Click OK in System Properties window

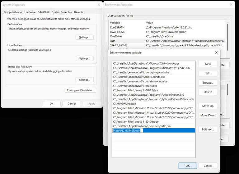pos(51,104)
